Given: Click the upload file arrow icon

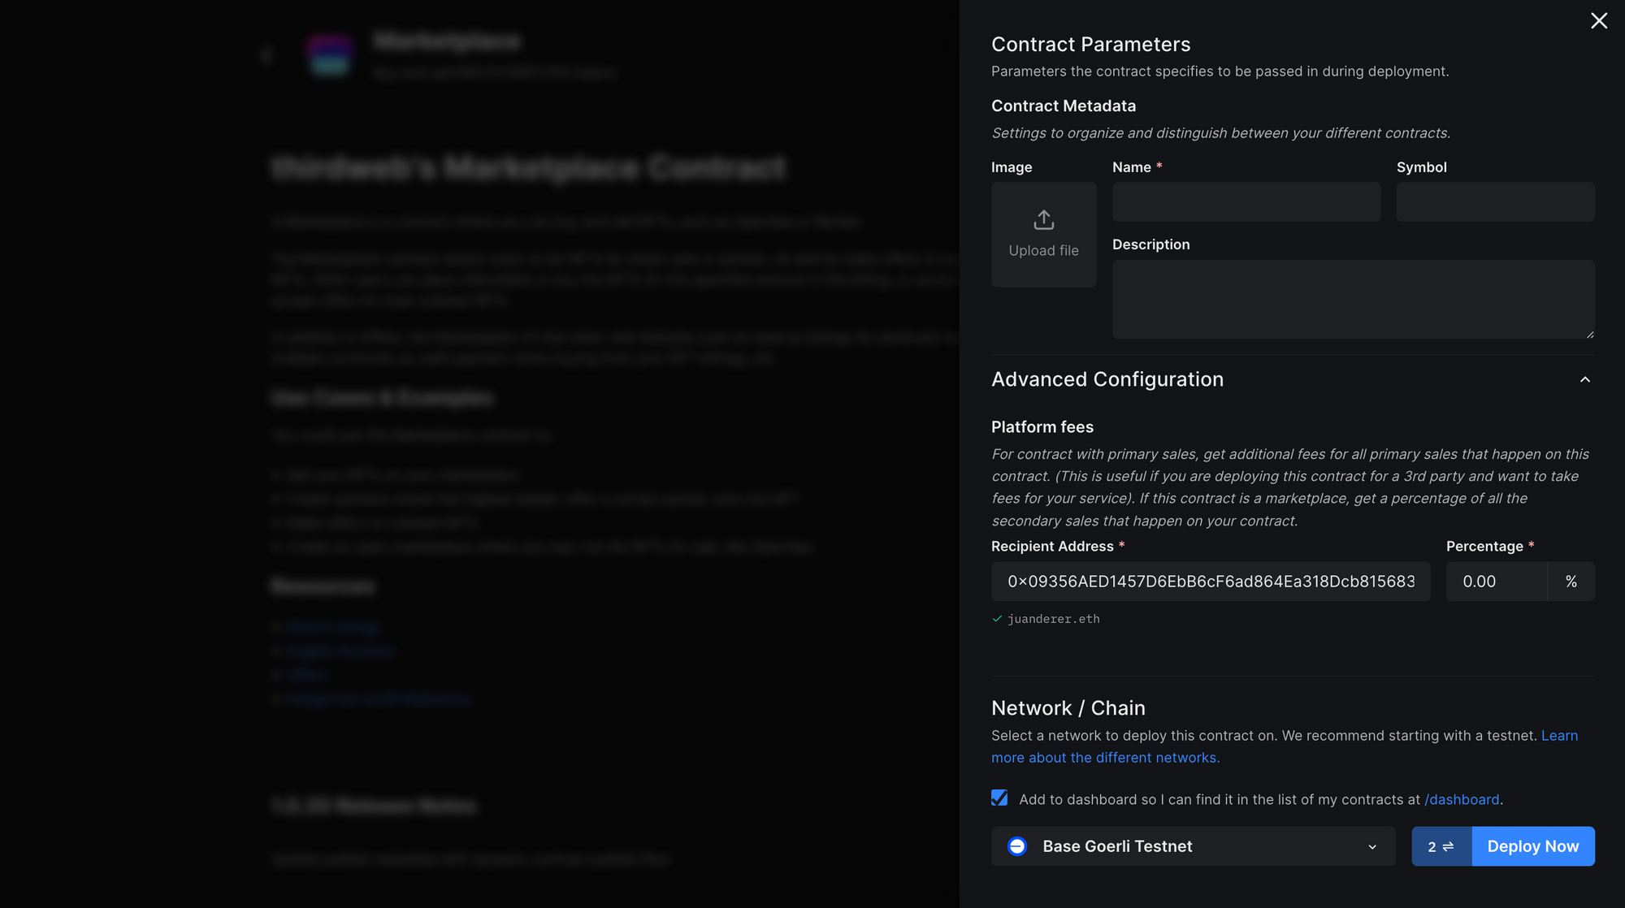Looking at the screenshot, I should (1043, 220).
